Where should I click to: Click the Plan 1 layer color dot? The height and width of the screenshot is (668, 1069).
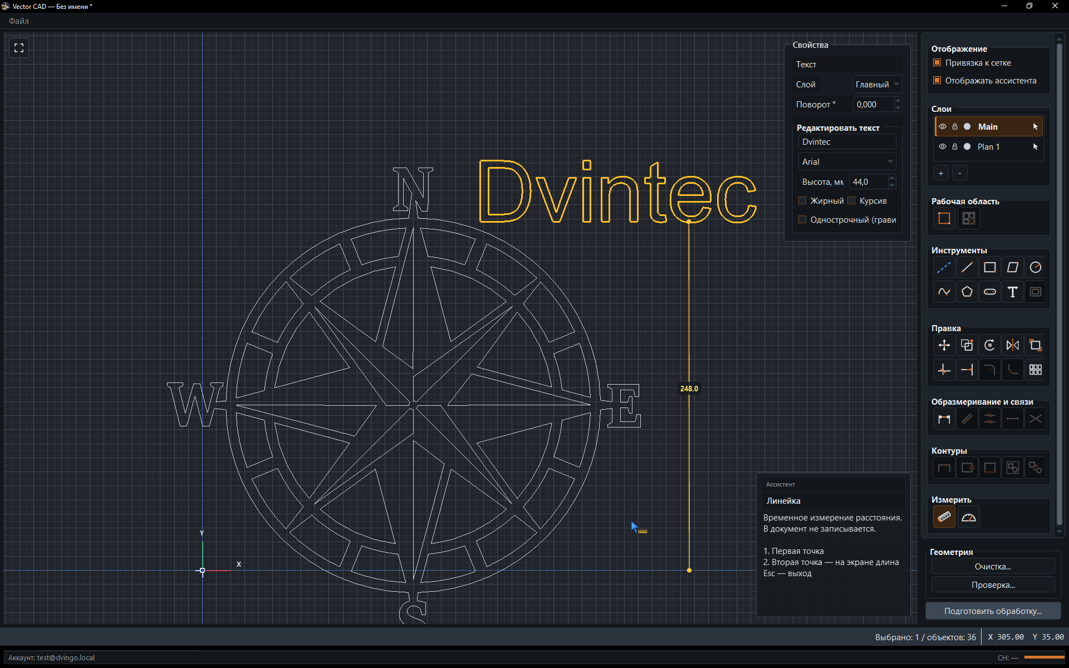pos(968,147)
